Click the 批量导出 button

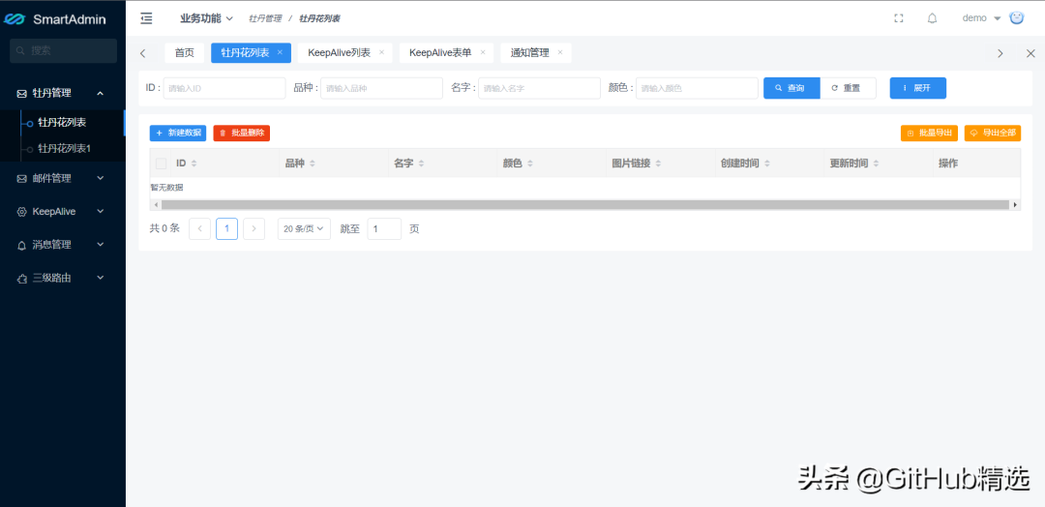pos(929,134)
